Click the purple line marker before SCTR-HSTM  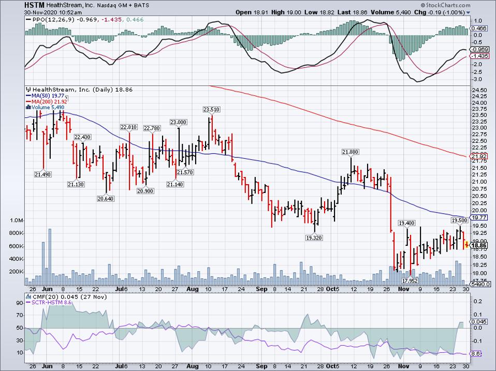pyautogui.click(x=28, y=302)
